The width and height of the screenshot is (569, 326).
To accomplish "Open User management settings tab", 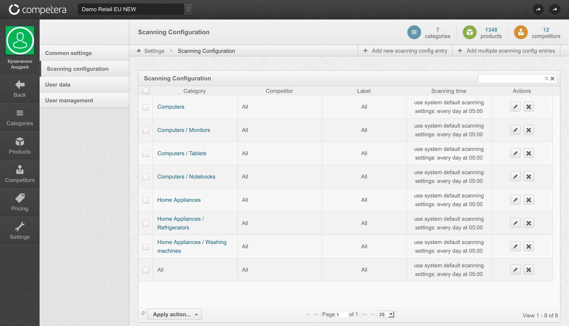I will (x=69, y=100).
